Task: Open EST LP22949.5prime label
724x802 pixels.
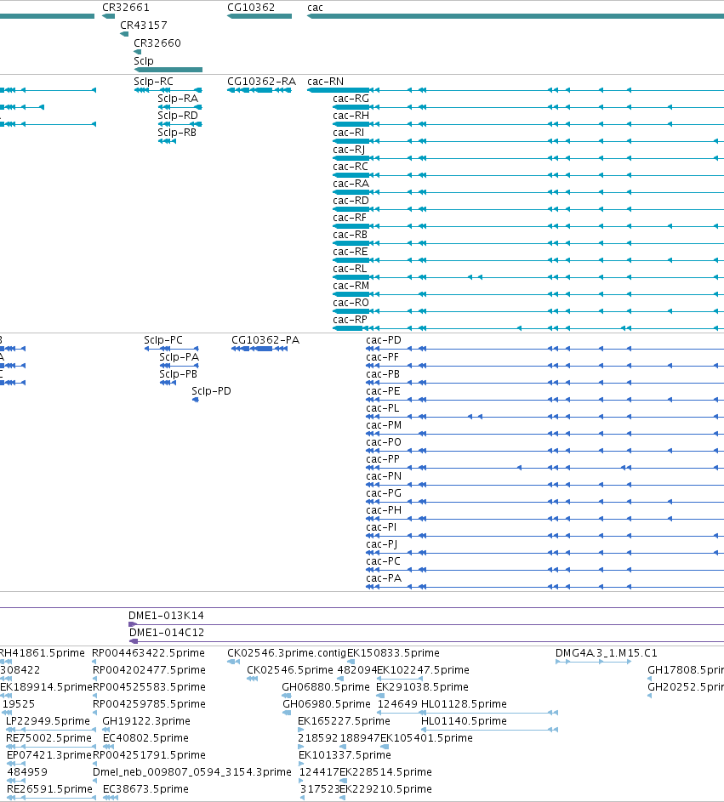Action: (48, 721)
